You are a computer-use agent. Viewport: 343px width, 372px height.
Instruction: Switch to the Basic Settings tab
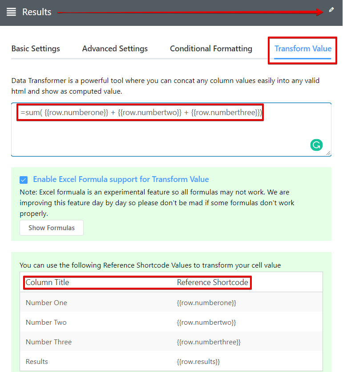click(x=36, y=49)
